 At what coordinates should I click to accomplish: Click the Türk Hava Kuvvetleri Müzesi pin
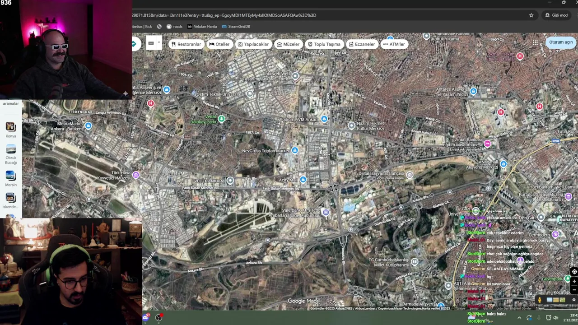click(136, 175)
